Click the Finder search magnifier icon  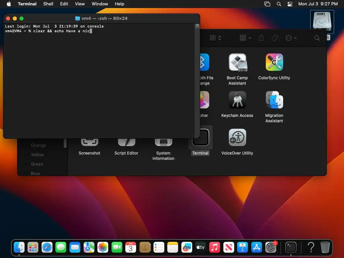click(317, 38)
